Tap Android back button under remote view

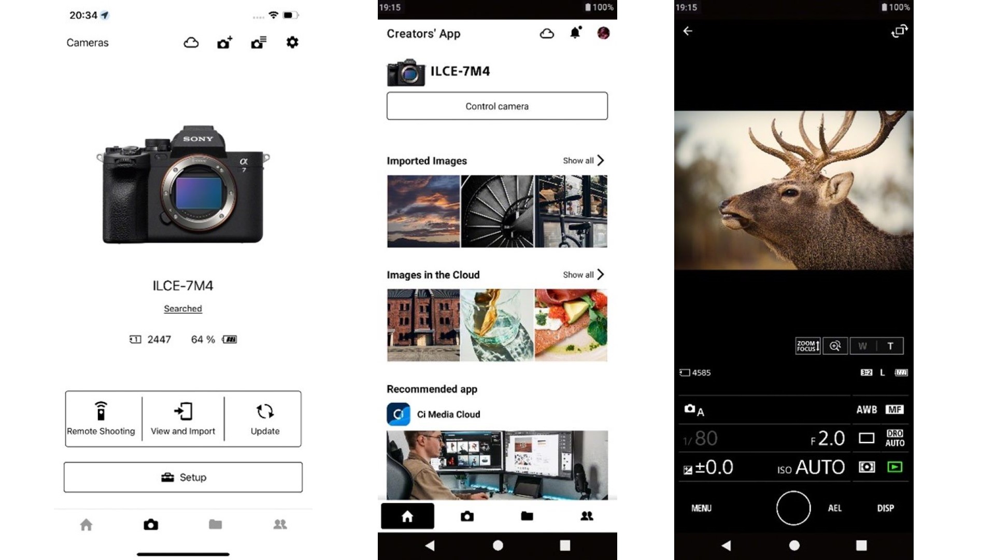click(x=726, y=545)
